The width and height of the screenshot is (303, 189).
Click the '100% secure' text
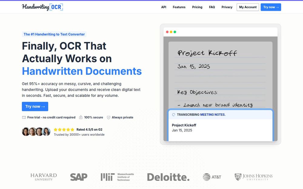pos(94,117)
